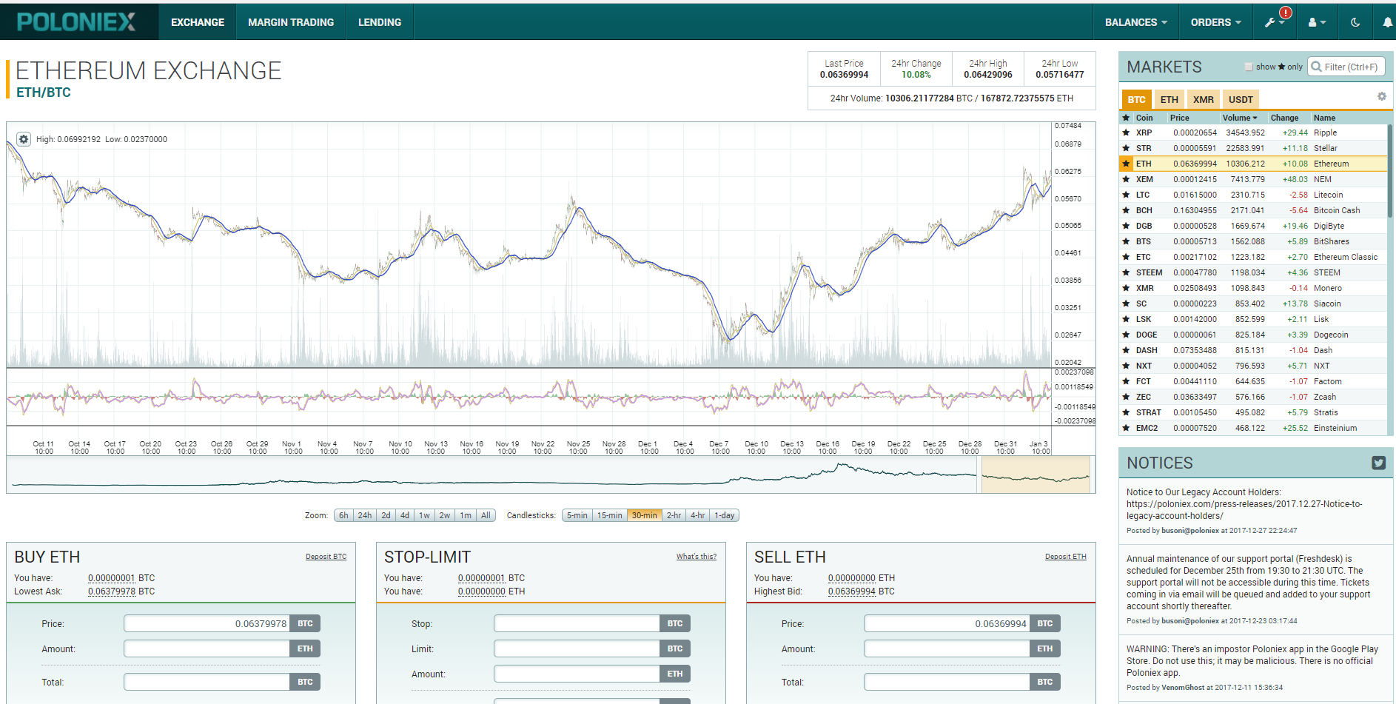The image size is (1396, 704).
Task: Toggle favorite star for BTS
Action: pyautogui.click(x=1126, y=241)
